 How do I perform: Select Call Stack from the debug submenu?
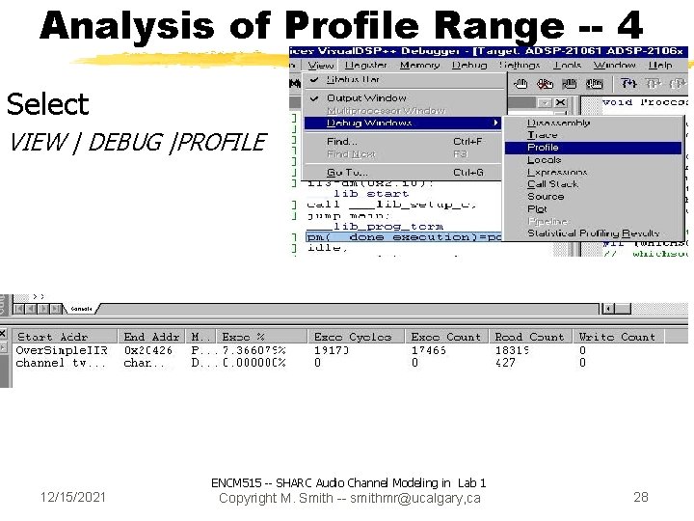tap(593, 184)
